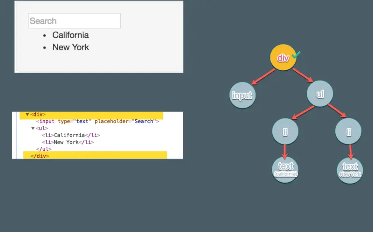This screenshot has width=373, height=232.
Task: Select the California list item in preview
Action: coord(70,35)
